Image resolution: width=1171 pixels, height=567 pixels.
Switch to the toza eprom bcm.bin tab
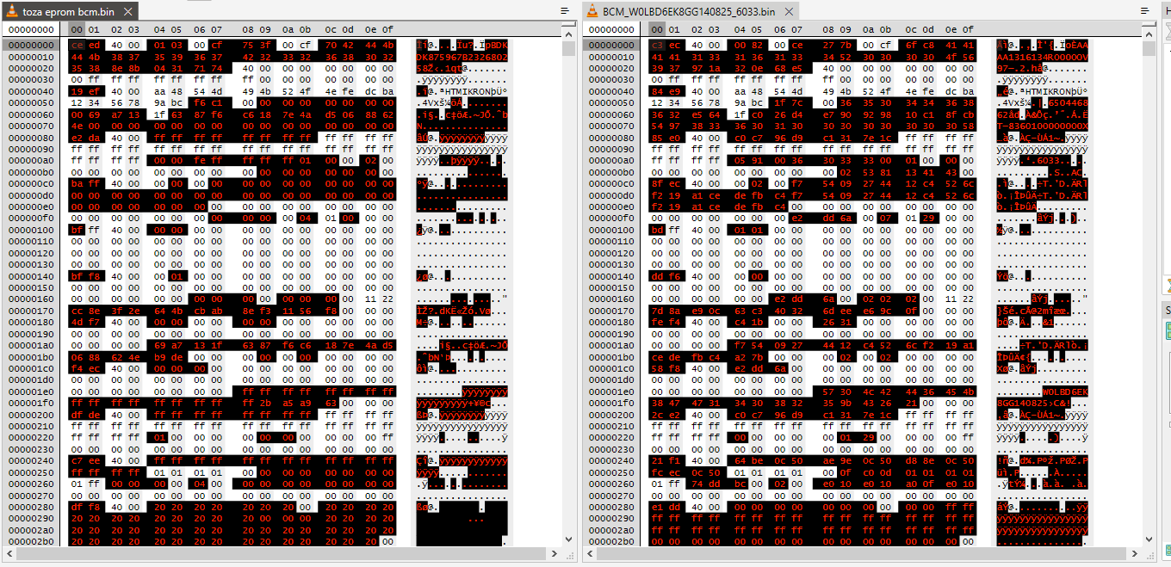(70, 11)
